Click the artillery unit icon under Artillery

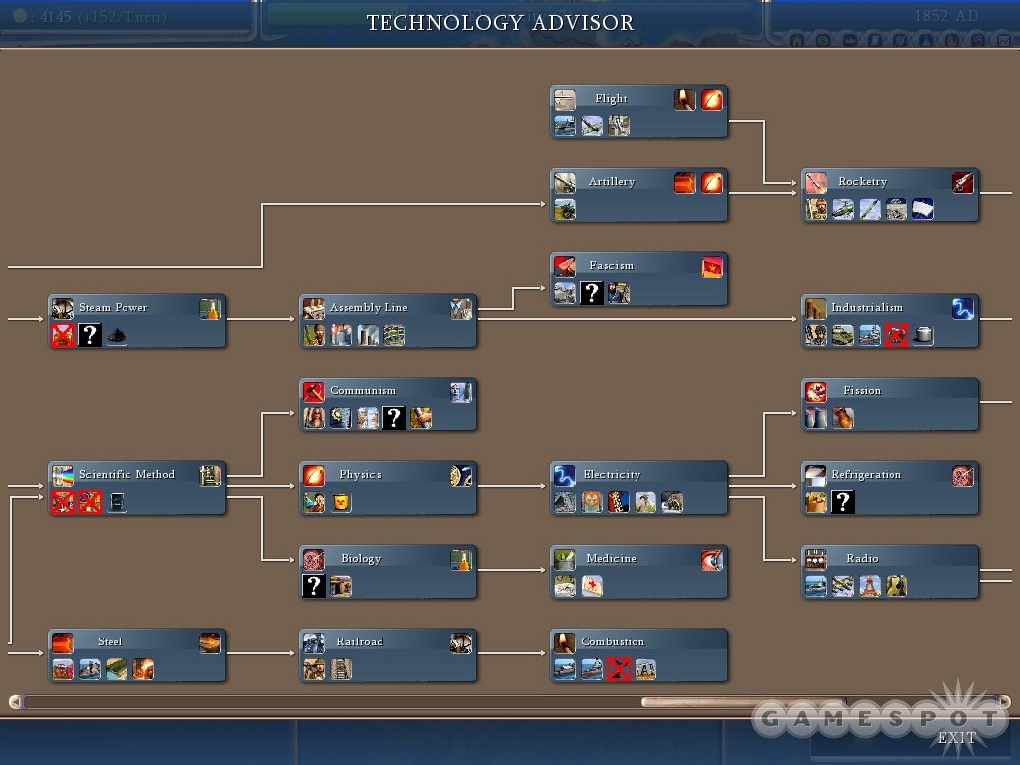tap(565, 209)
